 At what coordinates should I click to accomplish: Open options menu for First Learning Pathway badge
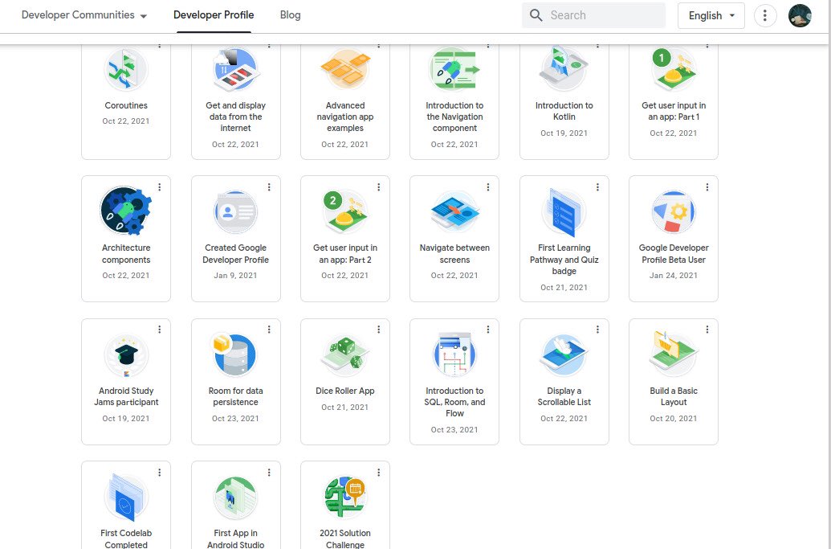tap(598, 187)
